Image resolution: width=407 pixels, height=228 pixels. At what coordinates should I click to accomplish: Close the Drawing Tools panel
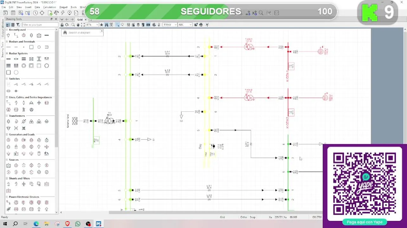coord(56,19)
